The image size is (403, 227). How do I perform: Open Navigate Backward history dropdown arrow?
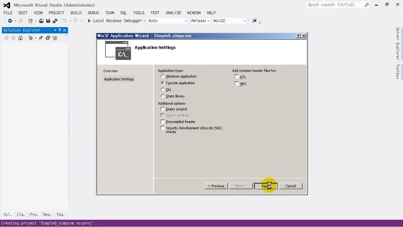[15, 21]
